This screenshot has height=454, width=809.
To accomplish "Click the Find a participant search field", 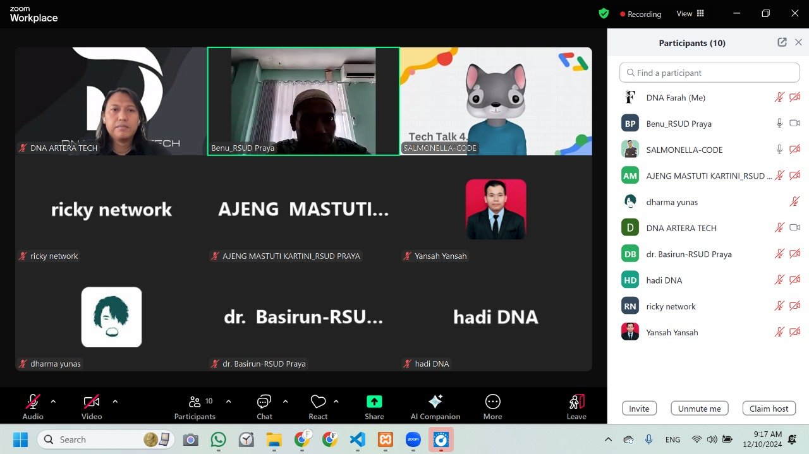I will point(709,72).
